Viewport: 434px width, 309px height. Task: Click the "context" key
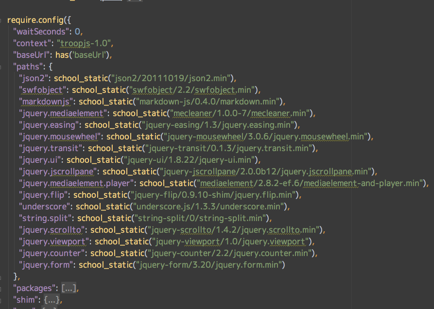pyautogui.click(x=32, y=43)
